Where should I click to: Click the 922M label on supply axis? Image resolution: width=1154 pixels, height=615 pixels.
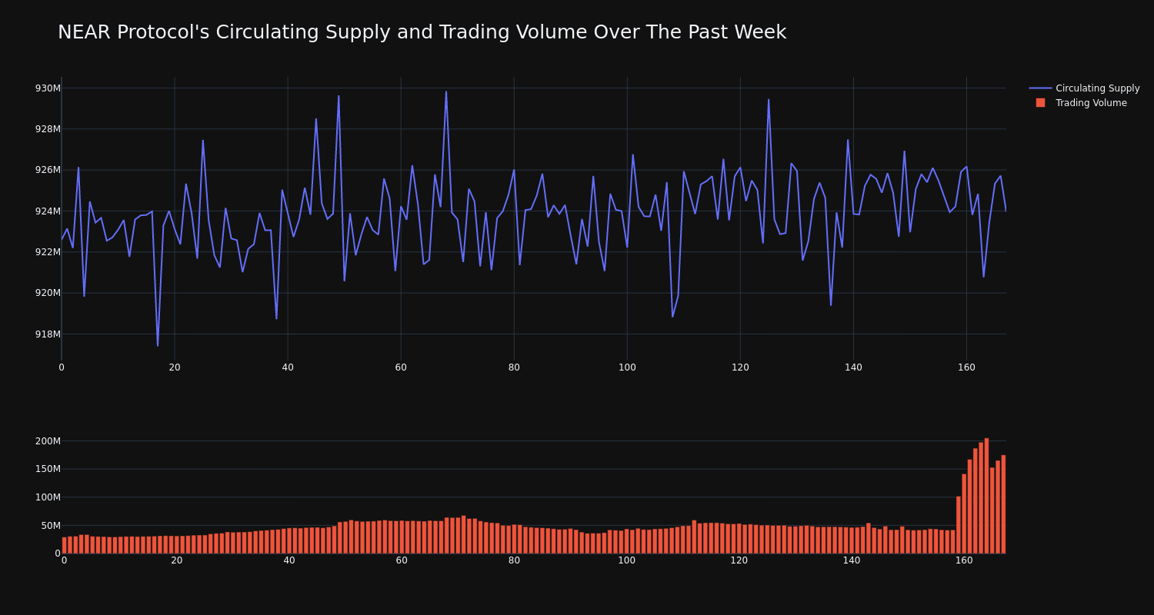tap(48, 252)
